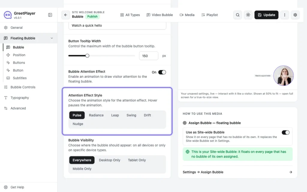Disable Use as Site-wide Bubble switch
The height and width of the screenshot is (192, 307).
[x=286, y=133]
